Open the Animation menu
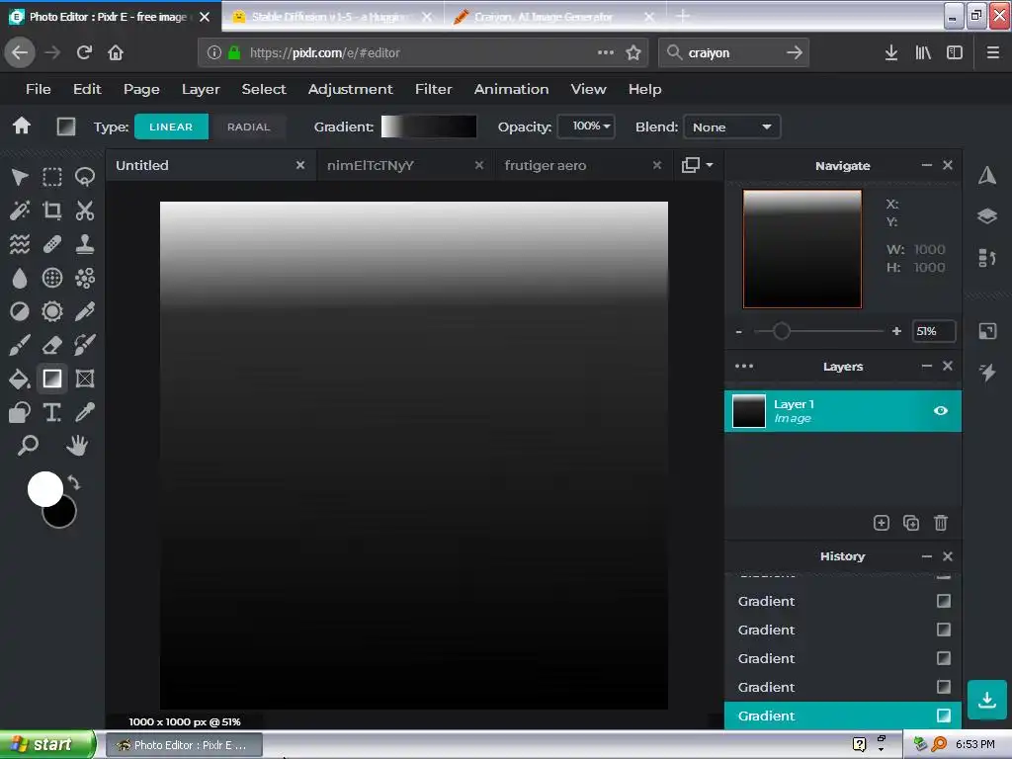Screen dimensions: 1012x759 tap(511, 89)
